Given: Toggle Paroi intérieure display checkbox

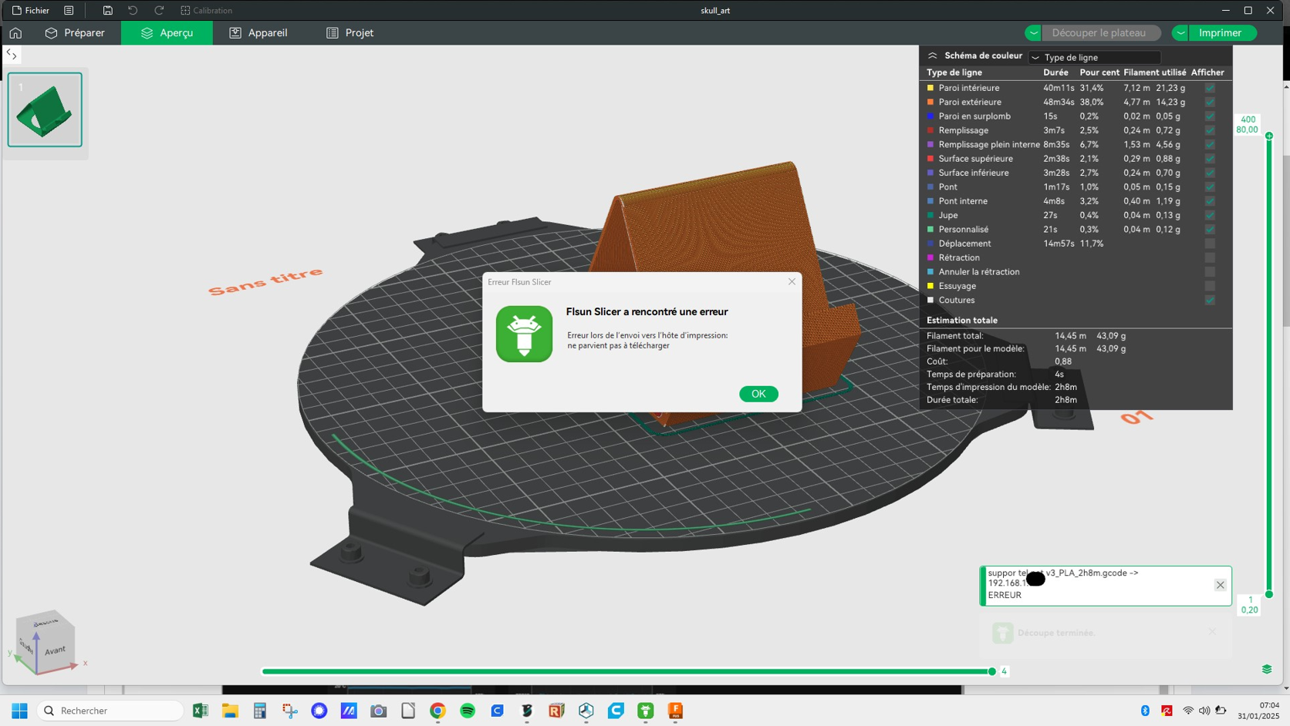Looking at the screenshot, I should (1210, 88).
